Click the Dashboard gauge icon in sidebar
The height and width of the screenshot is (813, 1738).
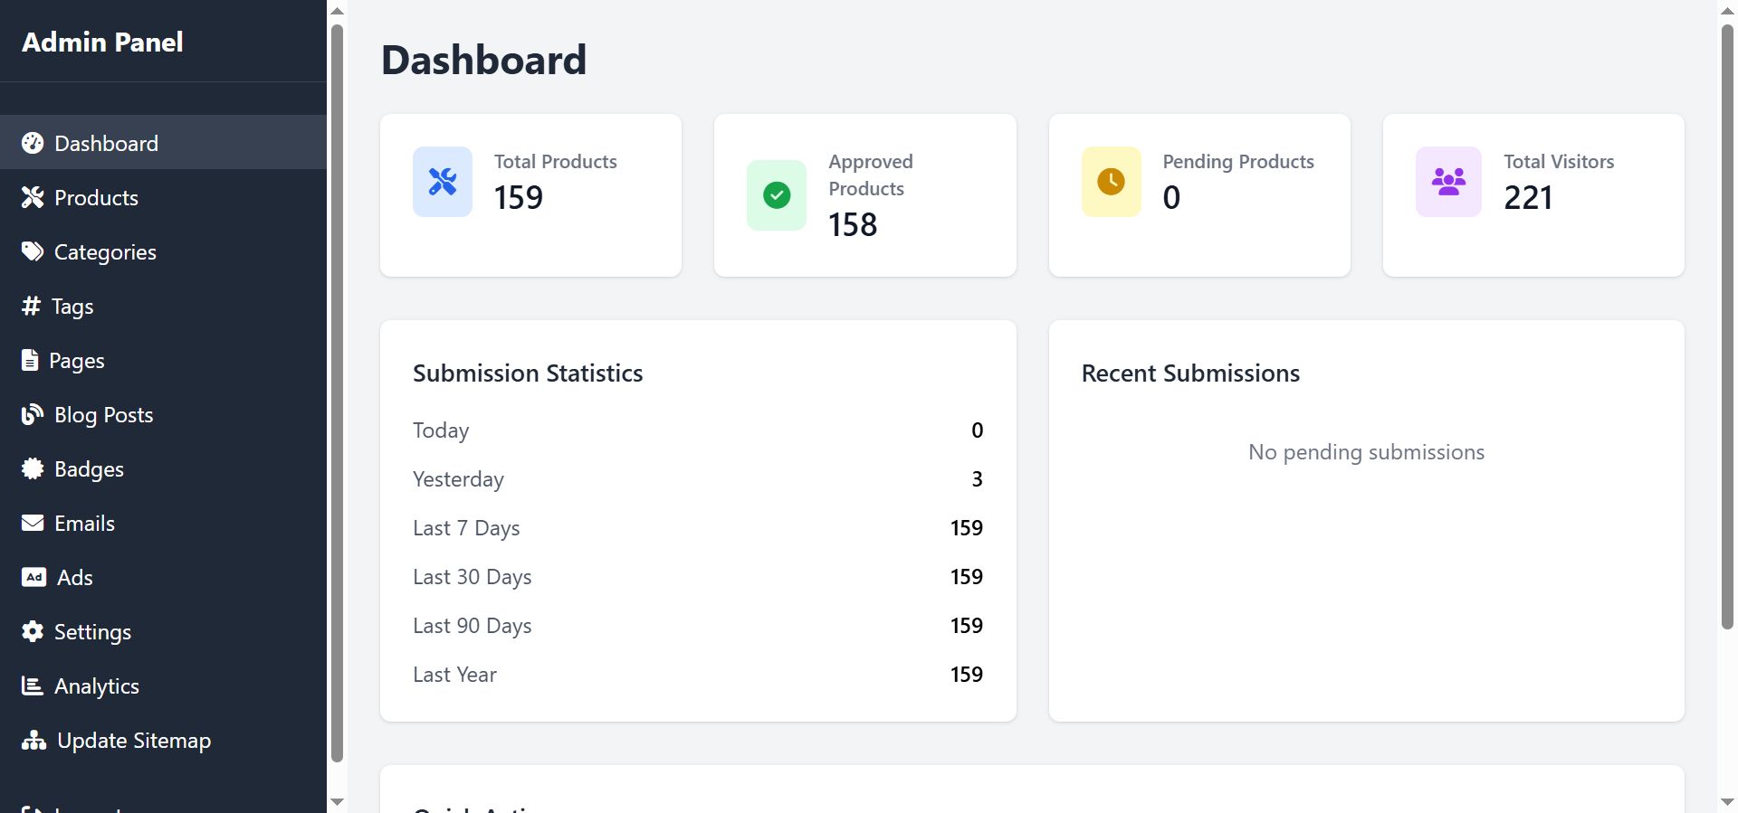33,143
